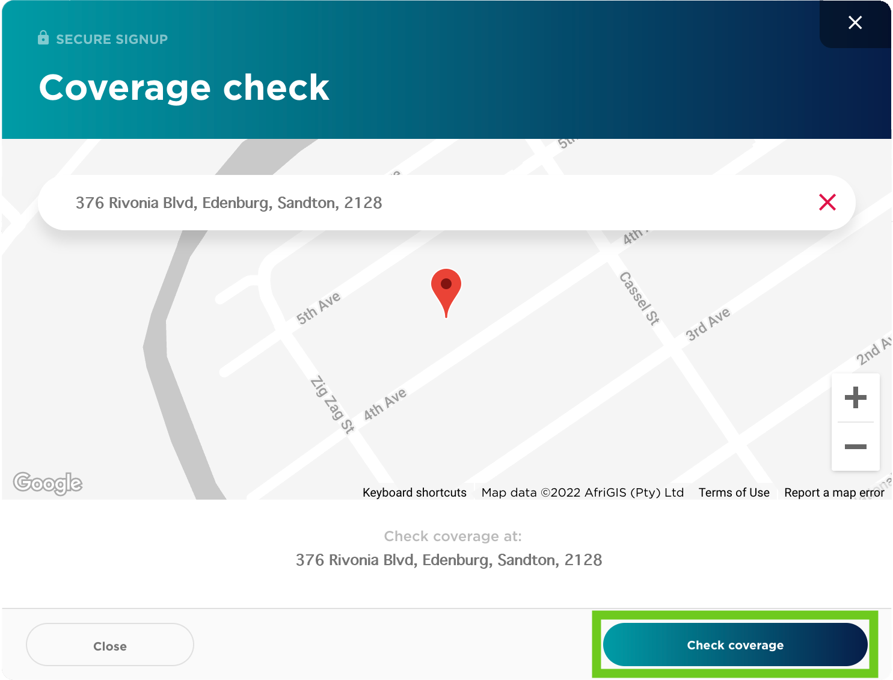This screenshot has width=893, height=680.
Task: Click the 4th Ave label near Zig Zag St
Action: point(385,404)
